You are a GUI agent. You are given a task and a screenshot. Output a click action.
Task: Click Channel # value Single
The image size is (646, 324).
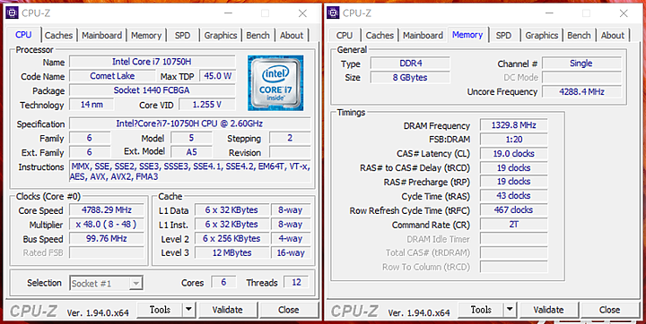(x=581, y=64)
